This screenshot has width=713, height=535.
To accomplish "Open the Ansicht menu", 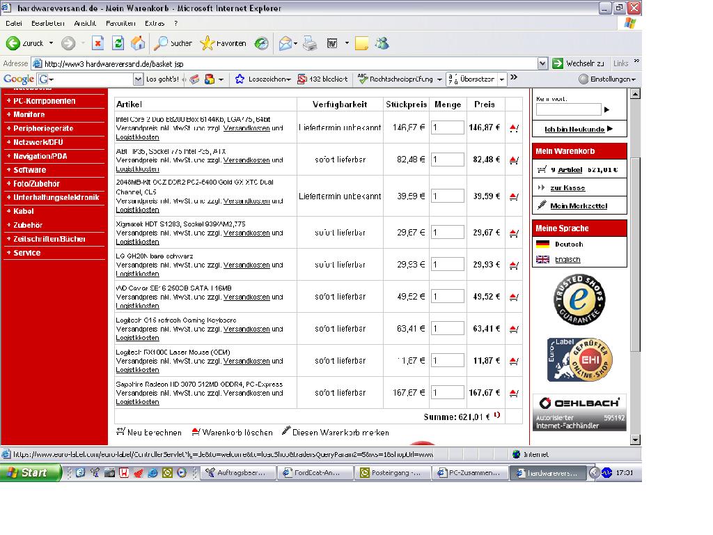I will [84, 23].
